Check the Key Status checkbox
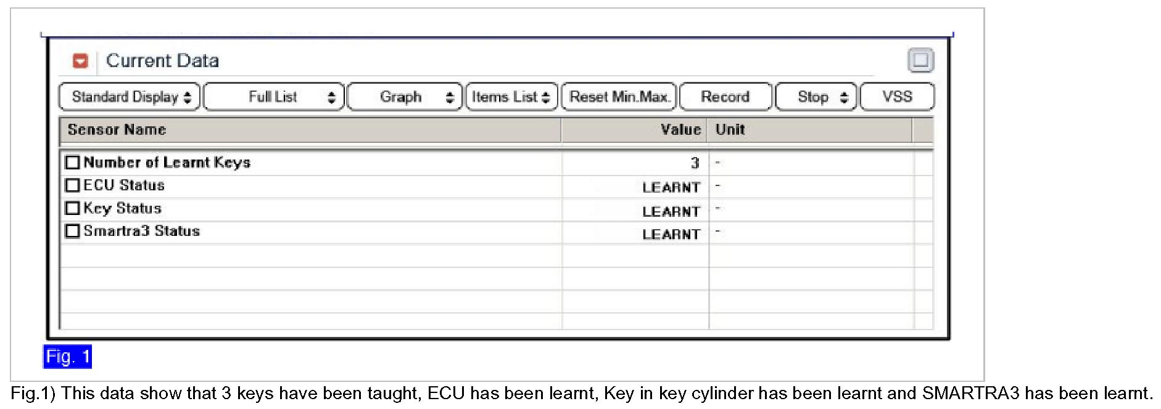This screenshot has height=409, width=1161. pos(73,208)
